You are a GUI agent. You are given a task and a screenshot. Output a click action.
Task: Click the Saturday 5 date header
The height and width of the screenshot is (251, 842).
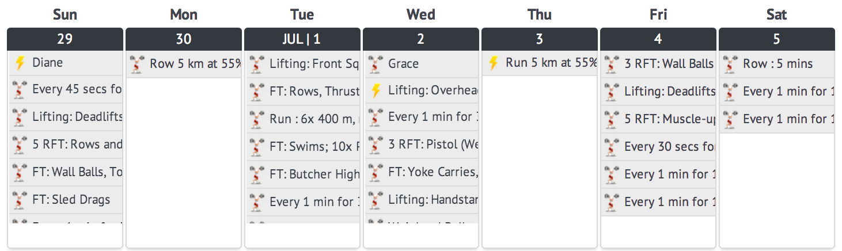click(776, 39)
